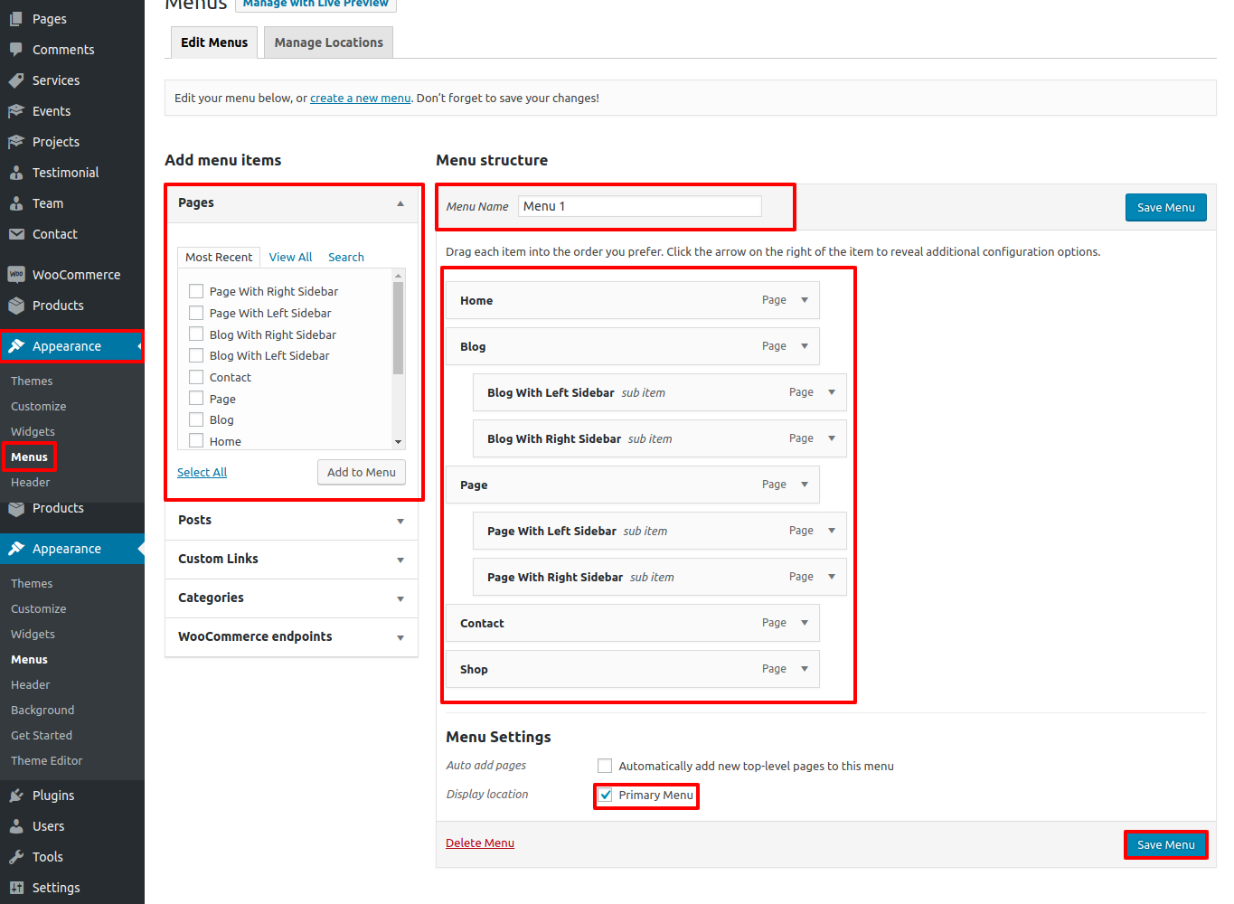This screenshot has width=1234, height=904.
Task: Open Widgets under first Appearance menu
Action: 33,431
